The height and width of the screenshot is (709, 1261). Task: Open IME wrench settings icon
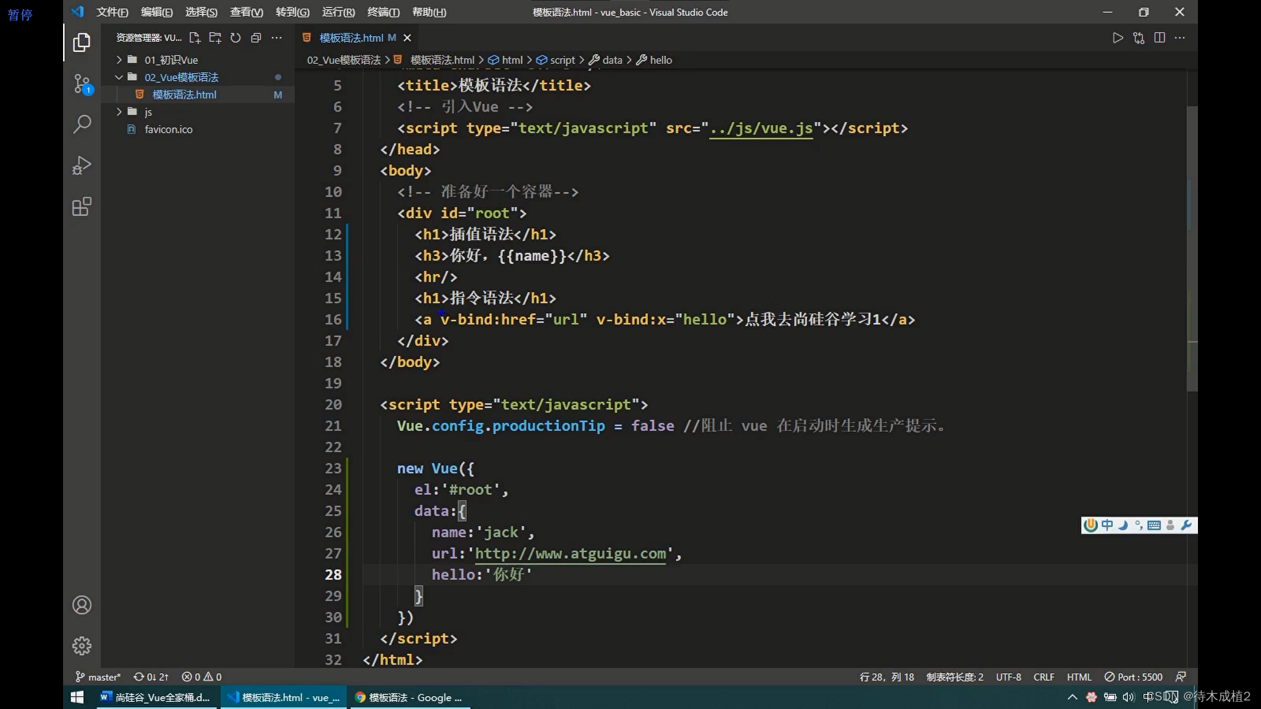pos(1186,525)
